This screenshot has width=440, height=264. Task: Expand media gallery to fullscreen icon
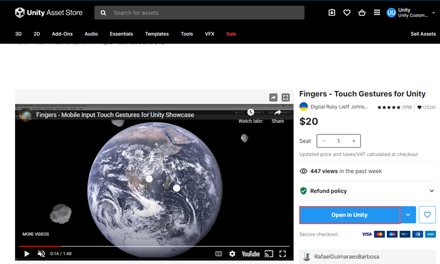pyautogui.click(x=286, y=97)
